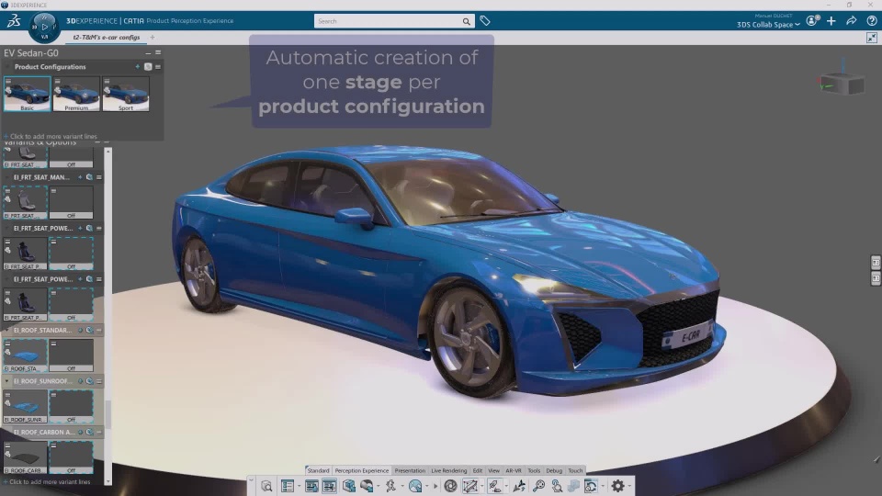Select the Sport configuration thumbnail
The width and height of the screenshot is (882, 496).
coord(126,95)
